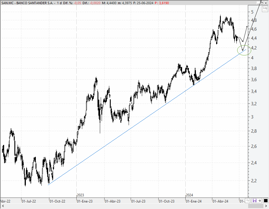Click the 'Dif.: -0,0020' value
This screenshot has width=269, height=209.
pos(91,3)
